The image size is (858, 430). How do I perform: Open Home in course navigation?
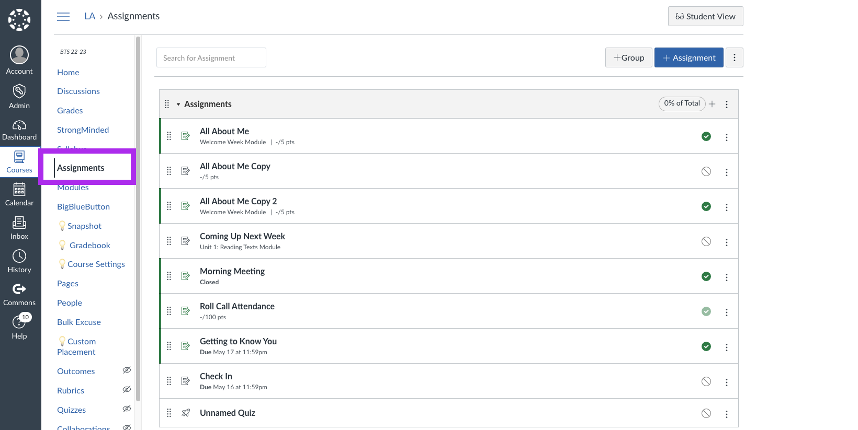coord(68,72)
